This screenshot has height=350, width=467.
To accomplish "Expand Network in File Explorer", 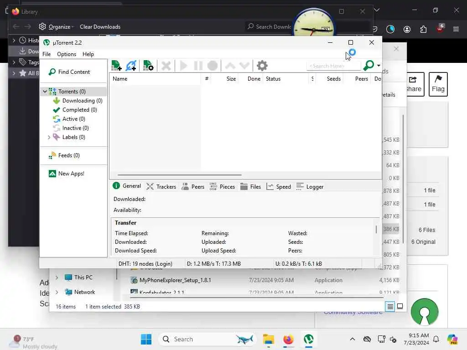I will click(x=57, y=292).
